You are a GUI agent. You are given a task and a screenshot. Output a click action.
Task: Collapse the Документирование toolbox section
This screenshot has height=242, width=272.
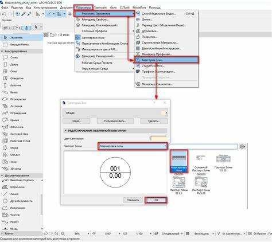coord(2,175)
